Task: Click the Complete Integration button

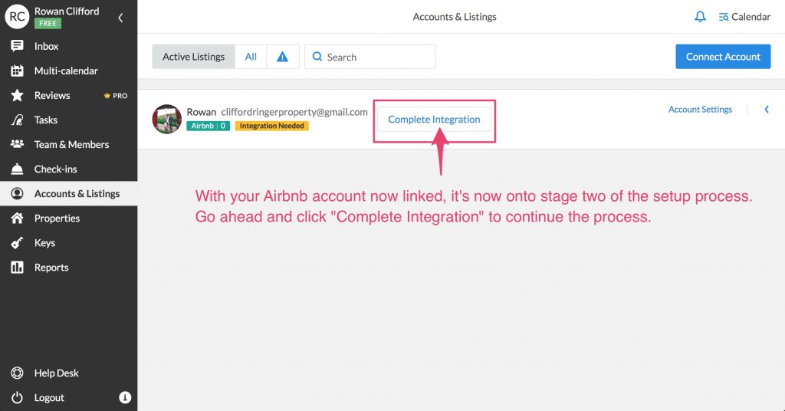Action: (x=434, y=120)
